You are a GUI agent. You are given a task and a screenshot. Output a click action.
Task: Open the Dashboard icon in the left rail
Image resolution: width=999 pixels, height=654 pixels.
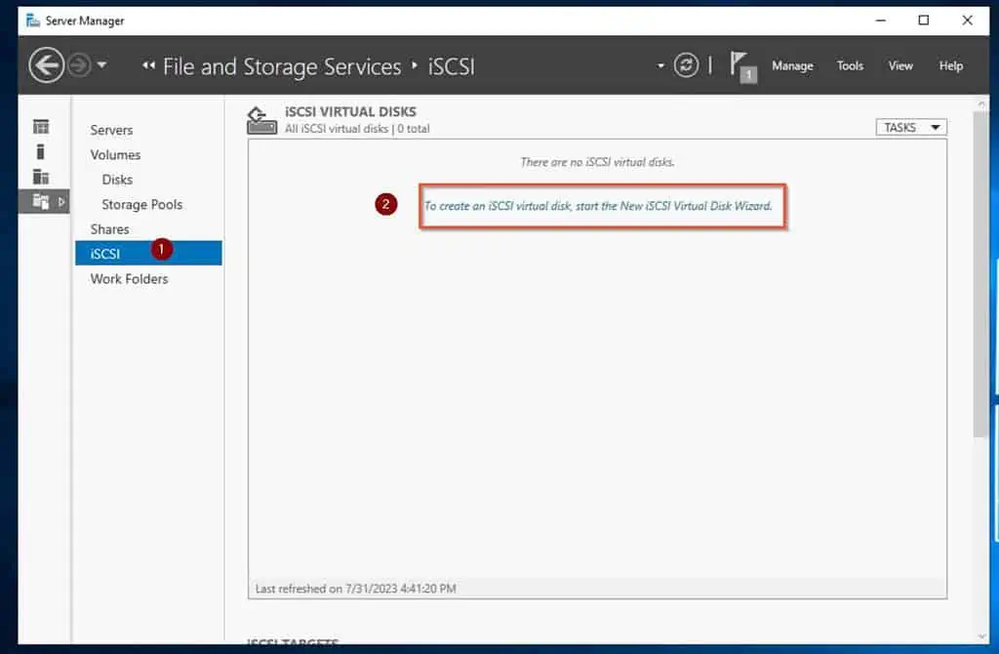click(x=41, y=126)
